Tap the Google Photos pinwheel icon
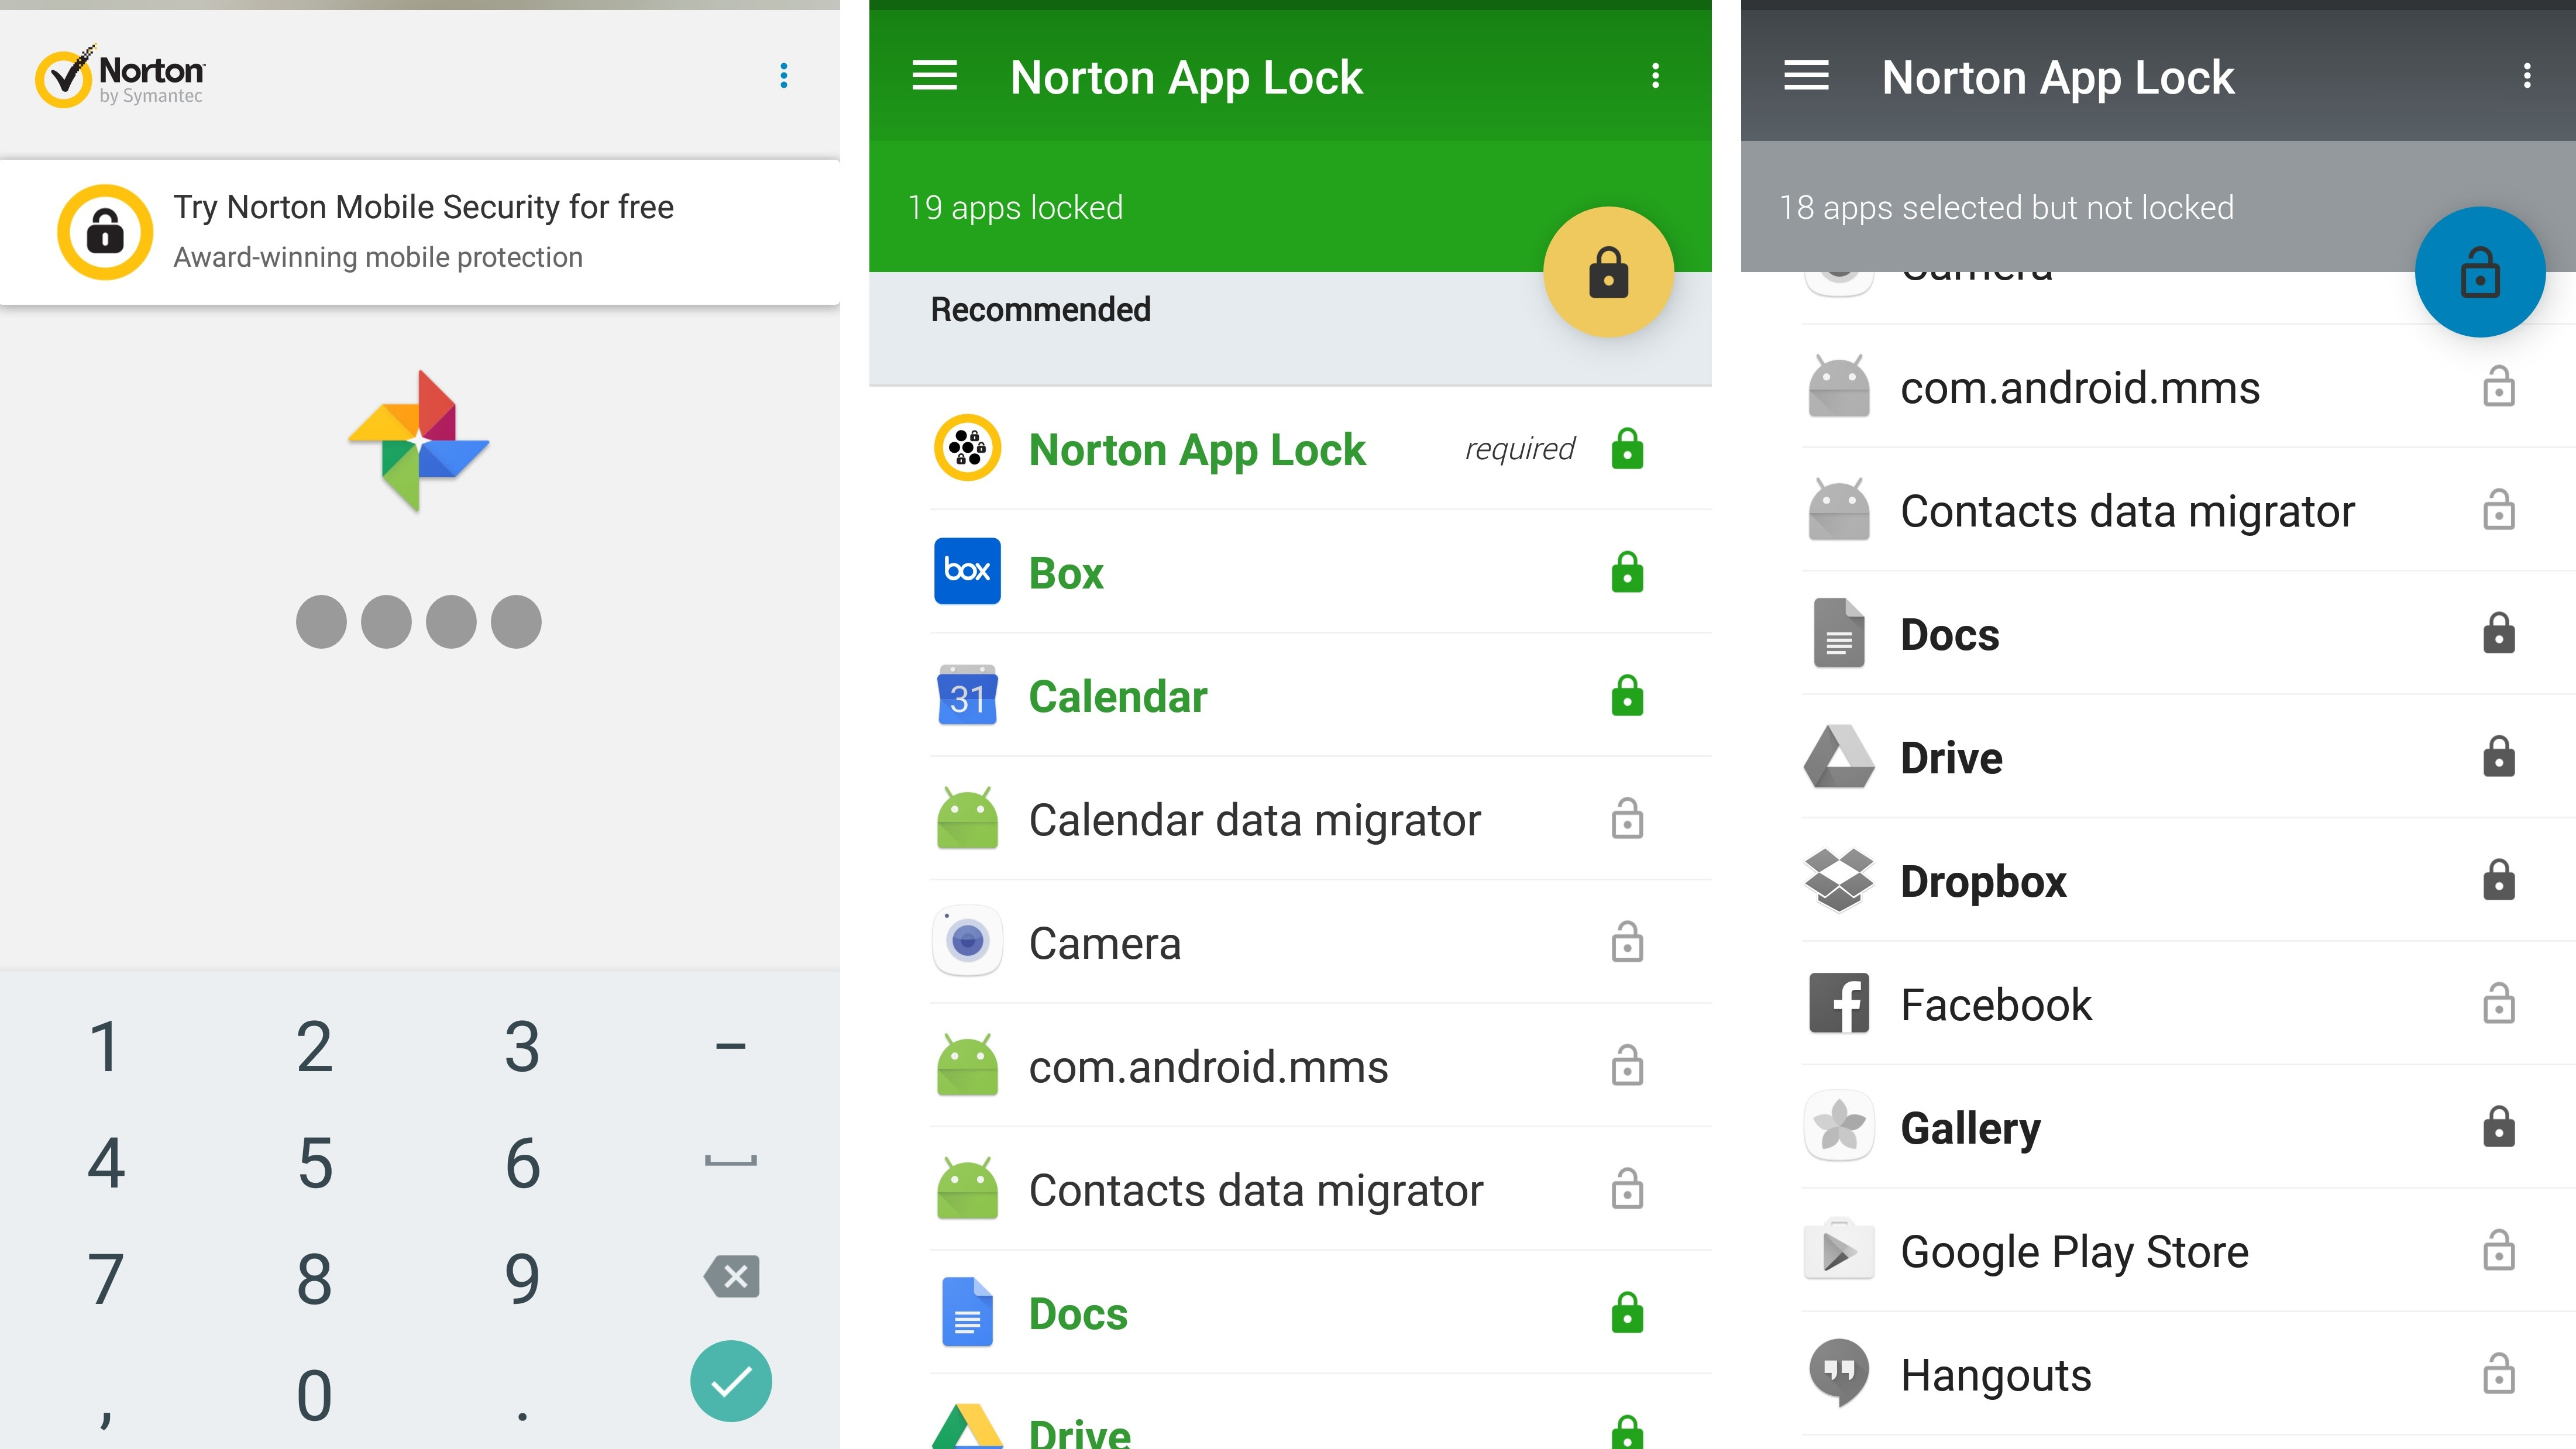 [x=419, y=441]
